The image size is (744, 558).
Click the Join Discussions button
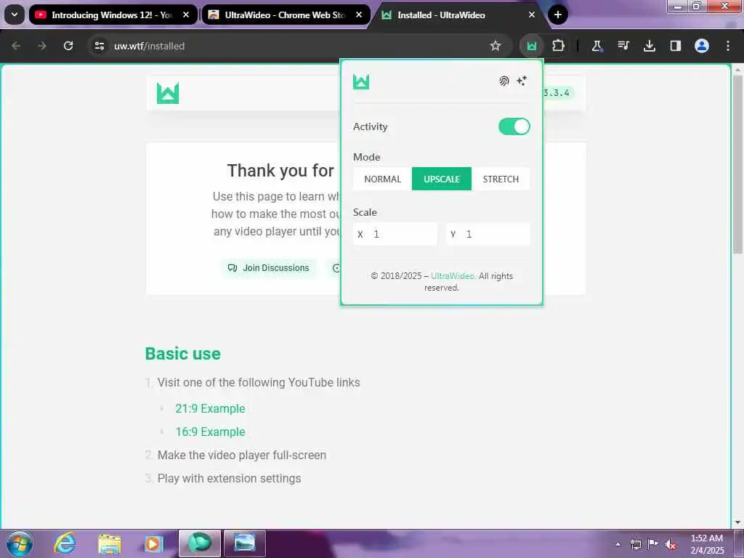click(x=269, y=267)
